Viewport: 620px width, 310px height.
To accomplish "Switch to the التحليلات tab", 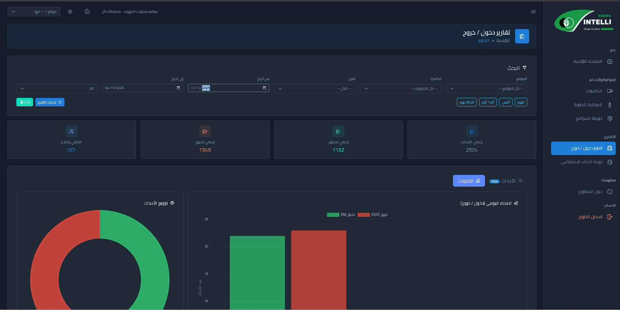I will pos(469,181).
